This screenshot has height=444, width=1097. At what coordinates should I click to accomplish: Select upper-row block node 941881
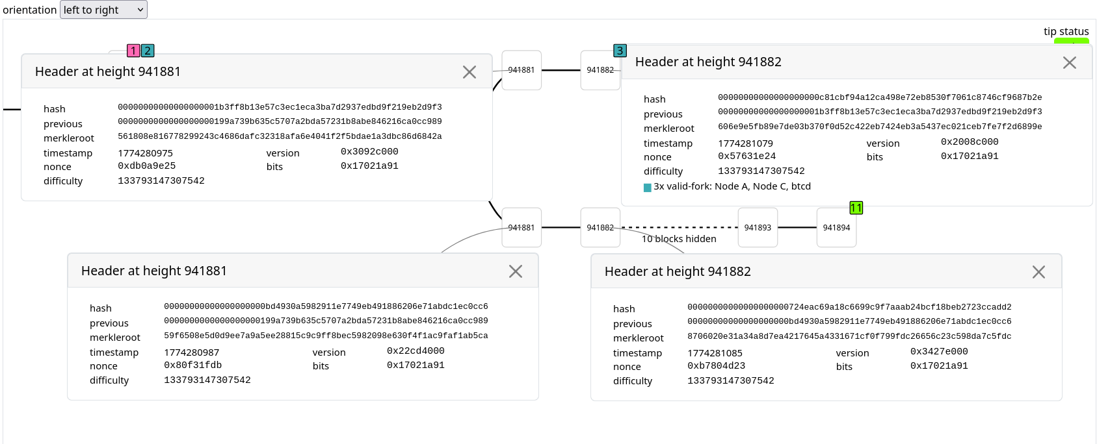click(522, 70)
